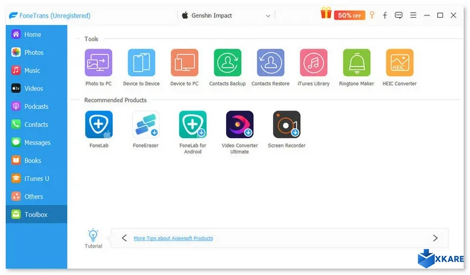Open Photos in the sidebar
Image resolution: width=470 pixels, height=275 pixels.
(x=36, y=52)
